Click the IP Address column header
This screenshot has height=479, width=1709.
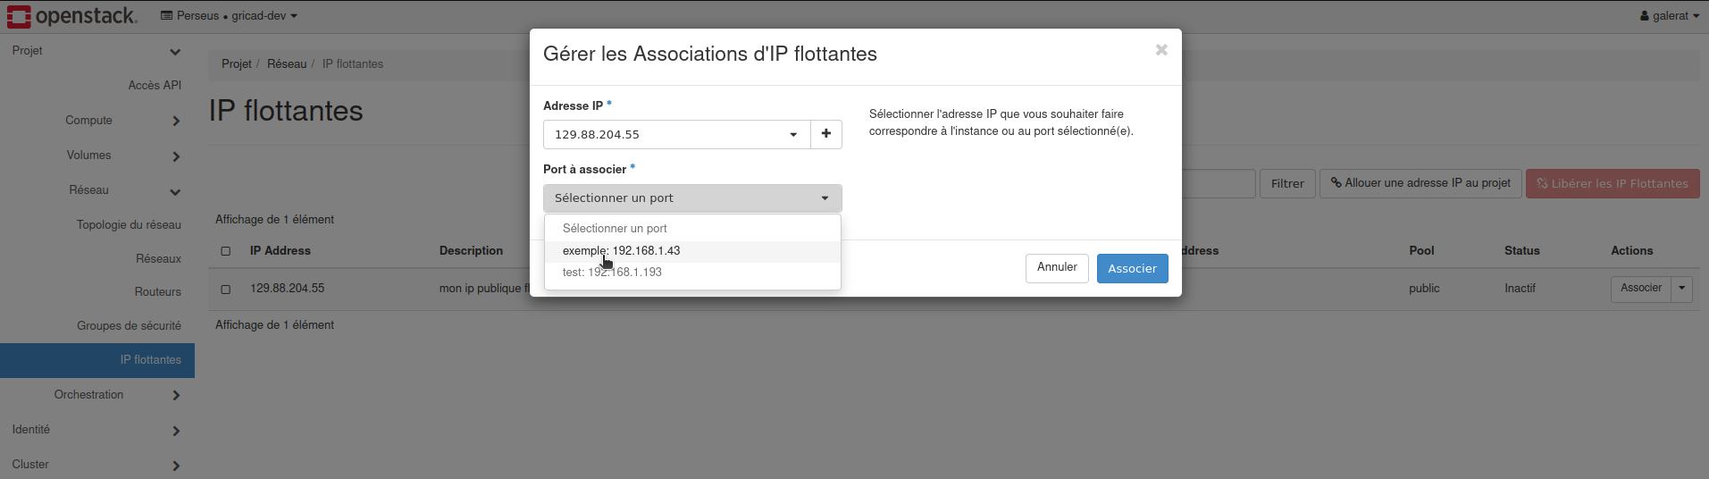tap(281, 251)
